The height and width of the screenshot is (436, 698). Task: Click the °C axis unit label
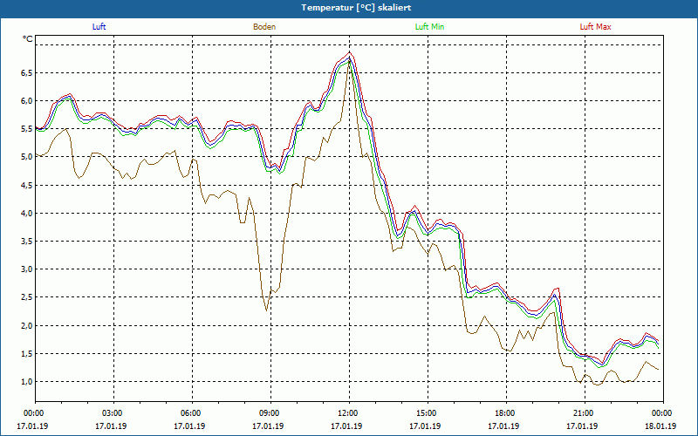coord(28,39)
